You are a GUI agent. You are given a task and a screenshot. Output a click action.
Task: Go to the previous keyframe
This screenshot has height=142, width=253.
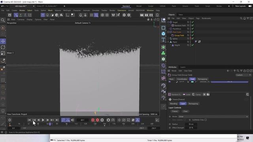pos(34,120)
